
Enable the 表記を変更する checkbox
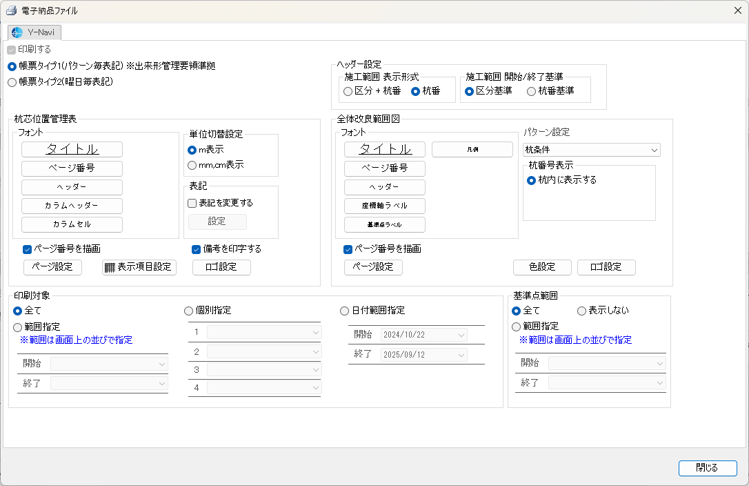(x=193, y=203)
